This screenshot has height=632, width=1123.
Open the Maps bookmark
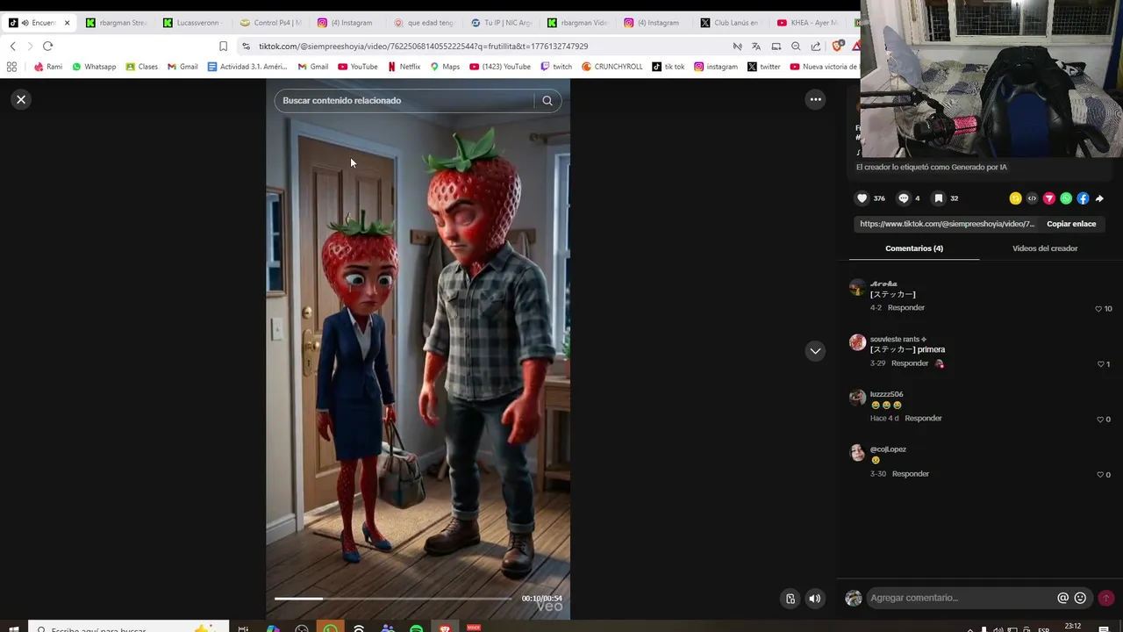pos(445,67)
